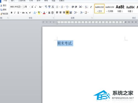The height and width of the screenshot is (103, 138).
Task: Align text right
Action: pos(64,12)
